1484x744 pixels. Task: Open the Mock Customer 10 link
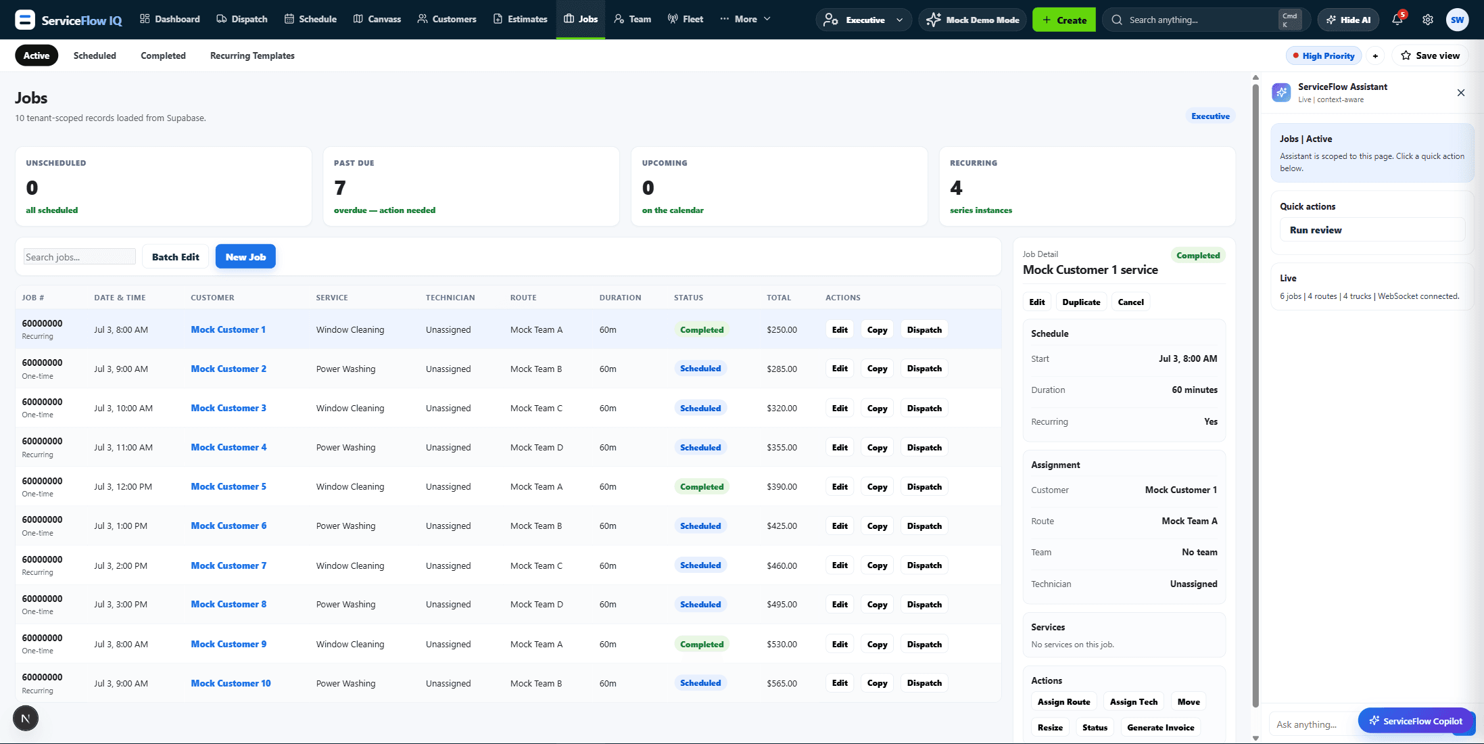pos(231,683)
